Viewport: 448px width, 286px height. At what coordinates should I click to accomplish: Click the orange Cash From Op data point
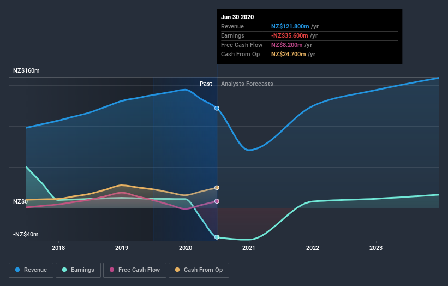217,188
